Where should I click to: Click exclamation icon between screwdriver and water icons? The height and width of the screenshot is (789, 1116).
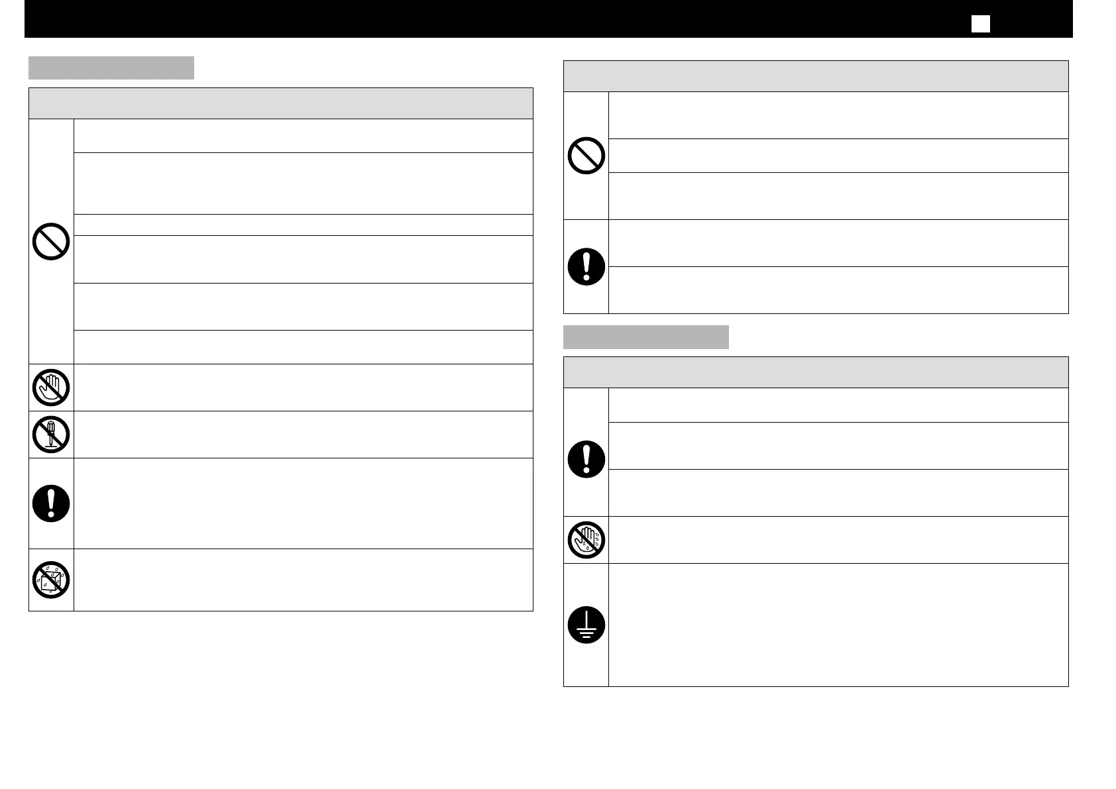point(51,503)
